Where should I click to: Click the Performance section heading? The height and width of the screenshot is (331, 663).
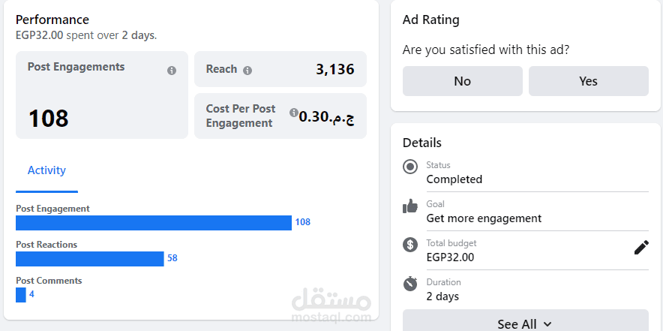click(x=52, y=20)
